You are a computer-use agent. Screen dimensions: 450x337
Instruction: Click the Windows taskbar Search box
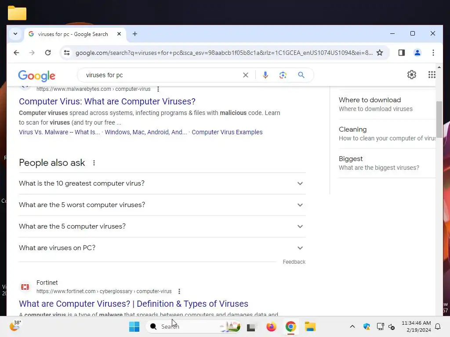[x=194, y=326]
